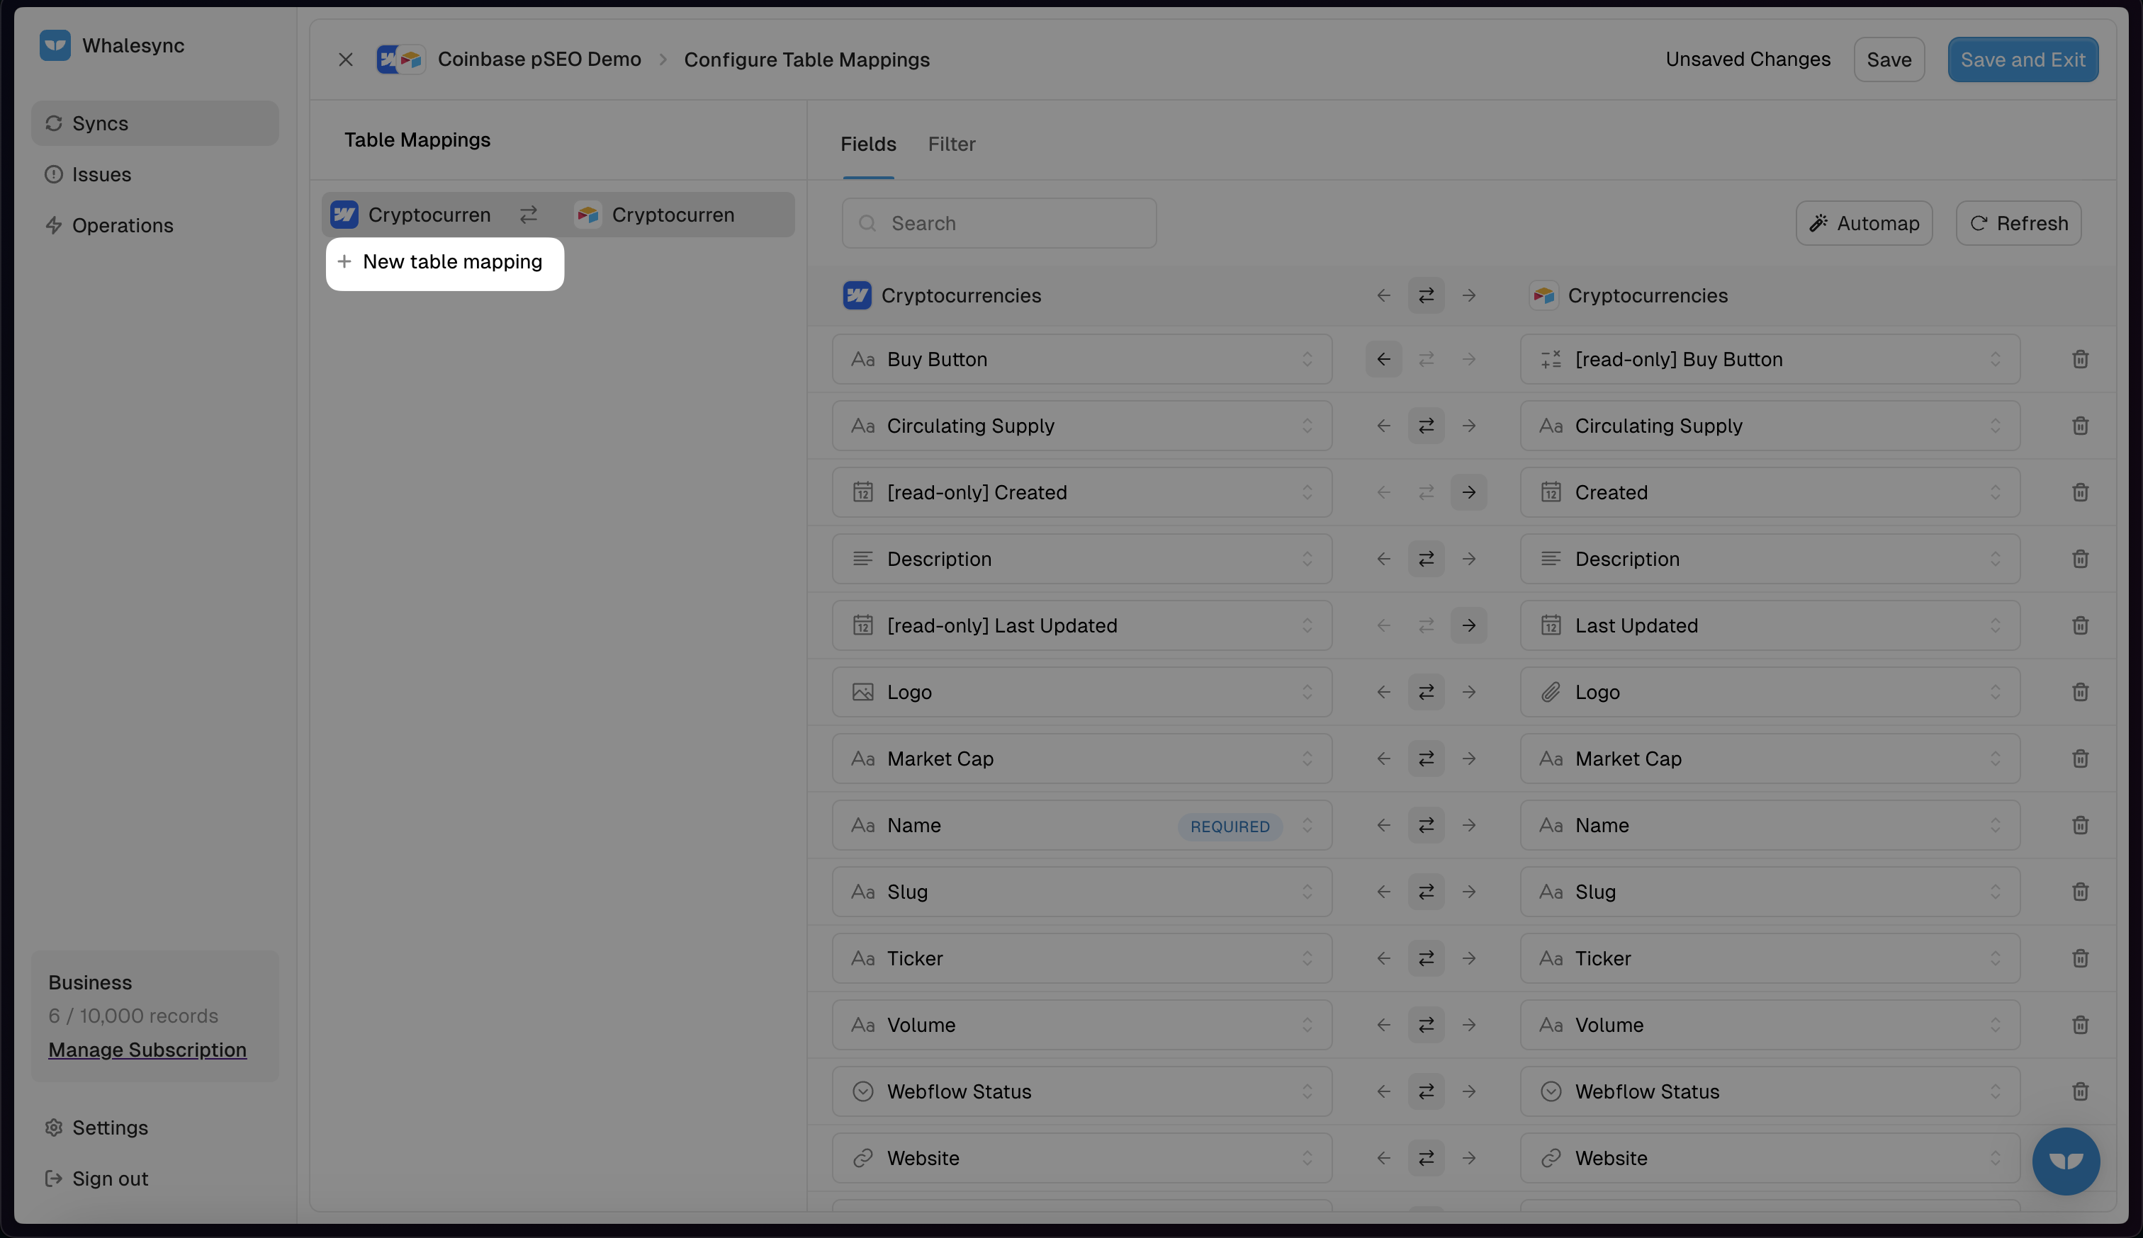This screenshot has width=2143, height=1238.
Task: Open Issues from the sidebar
Action: coord(101,174)
